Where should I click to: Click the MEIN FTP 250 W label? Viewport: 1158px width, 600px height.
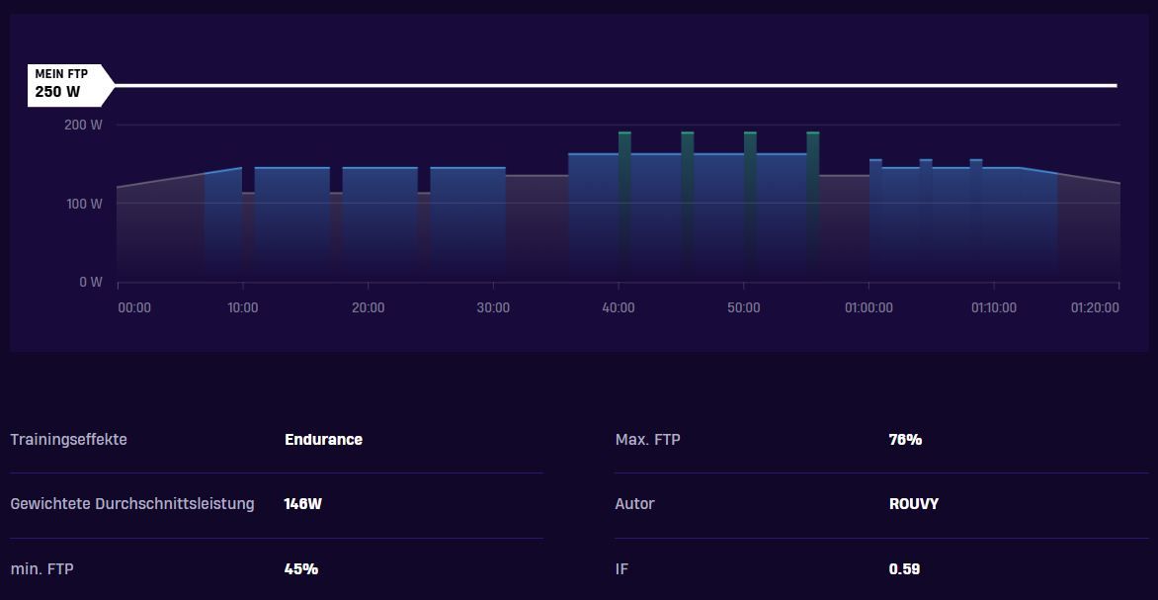(x=71, y=86)
